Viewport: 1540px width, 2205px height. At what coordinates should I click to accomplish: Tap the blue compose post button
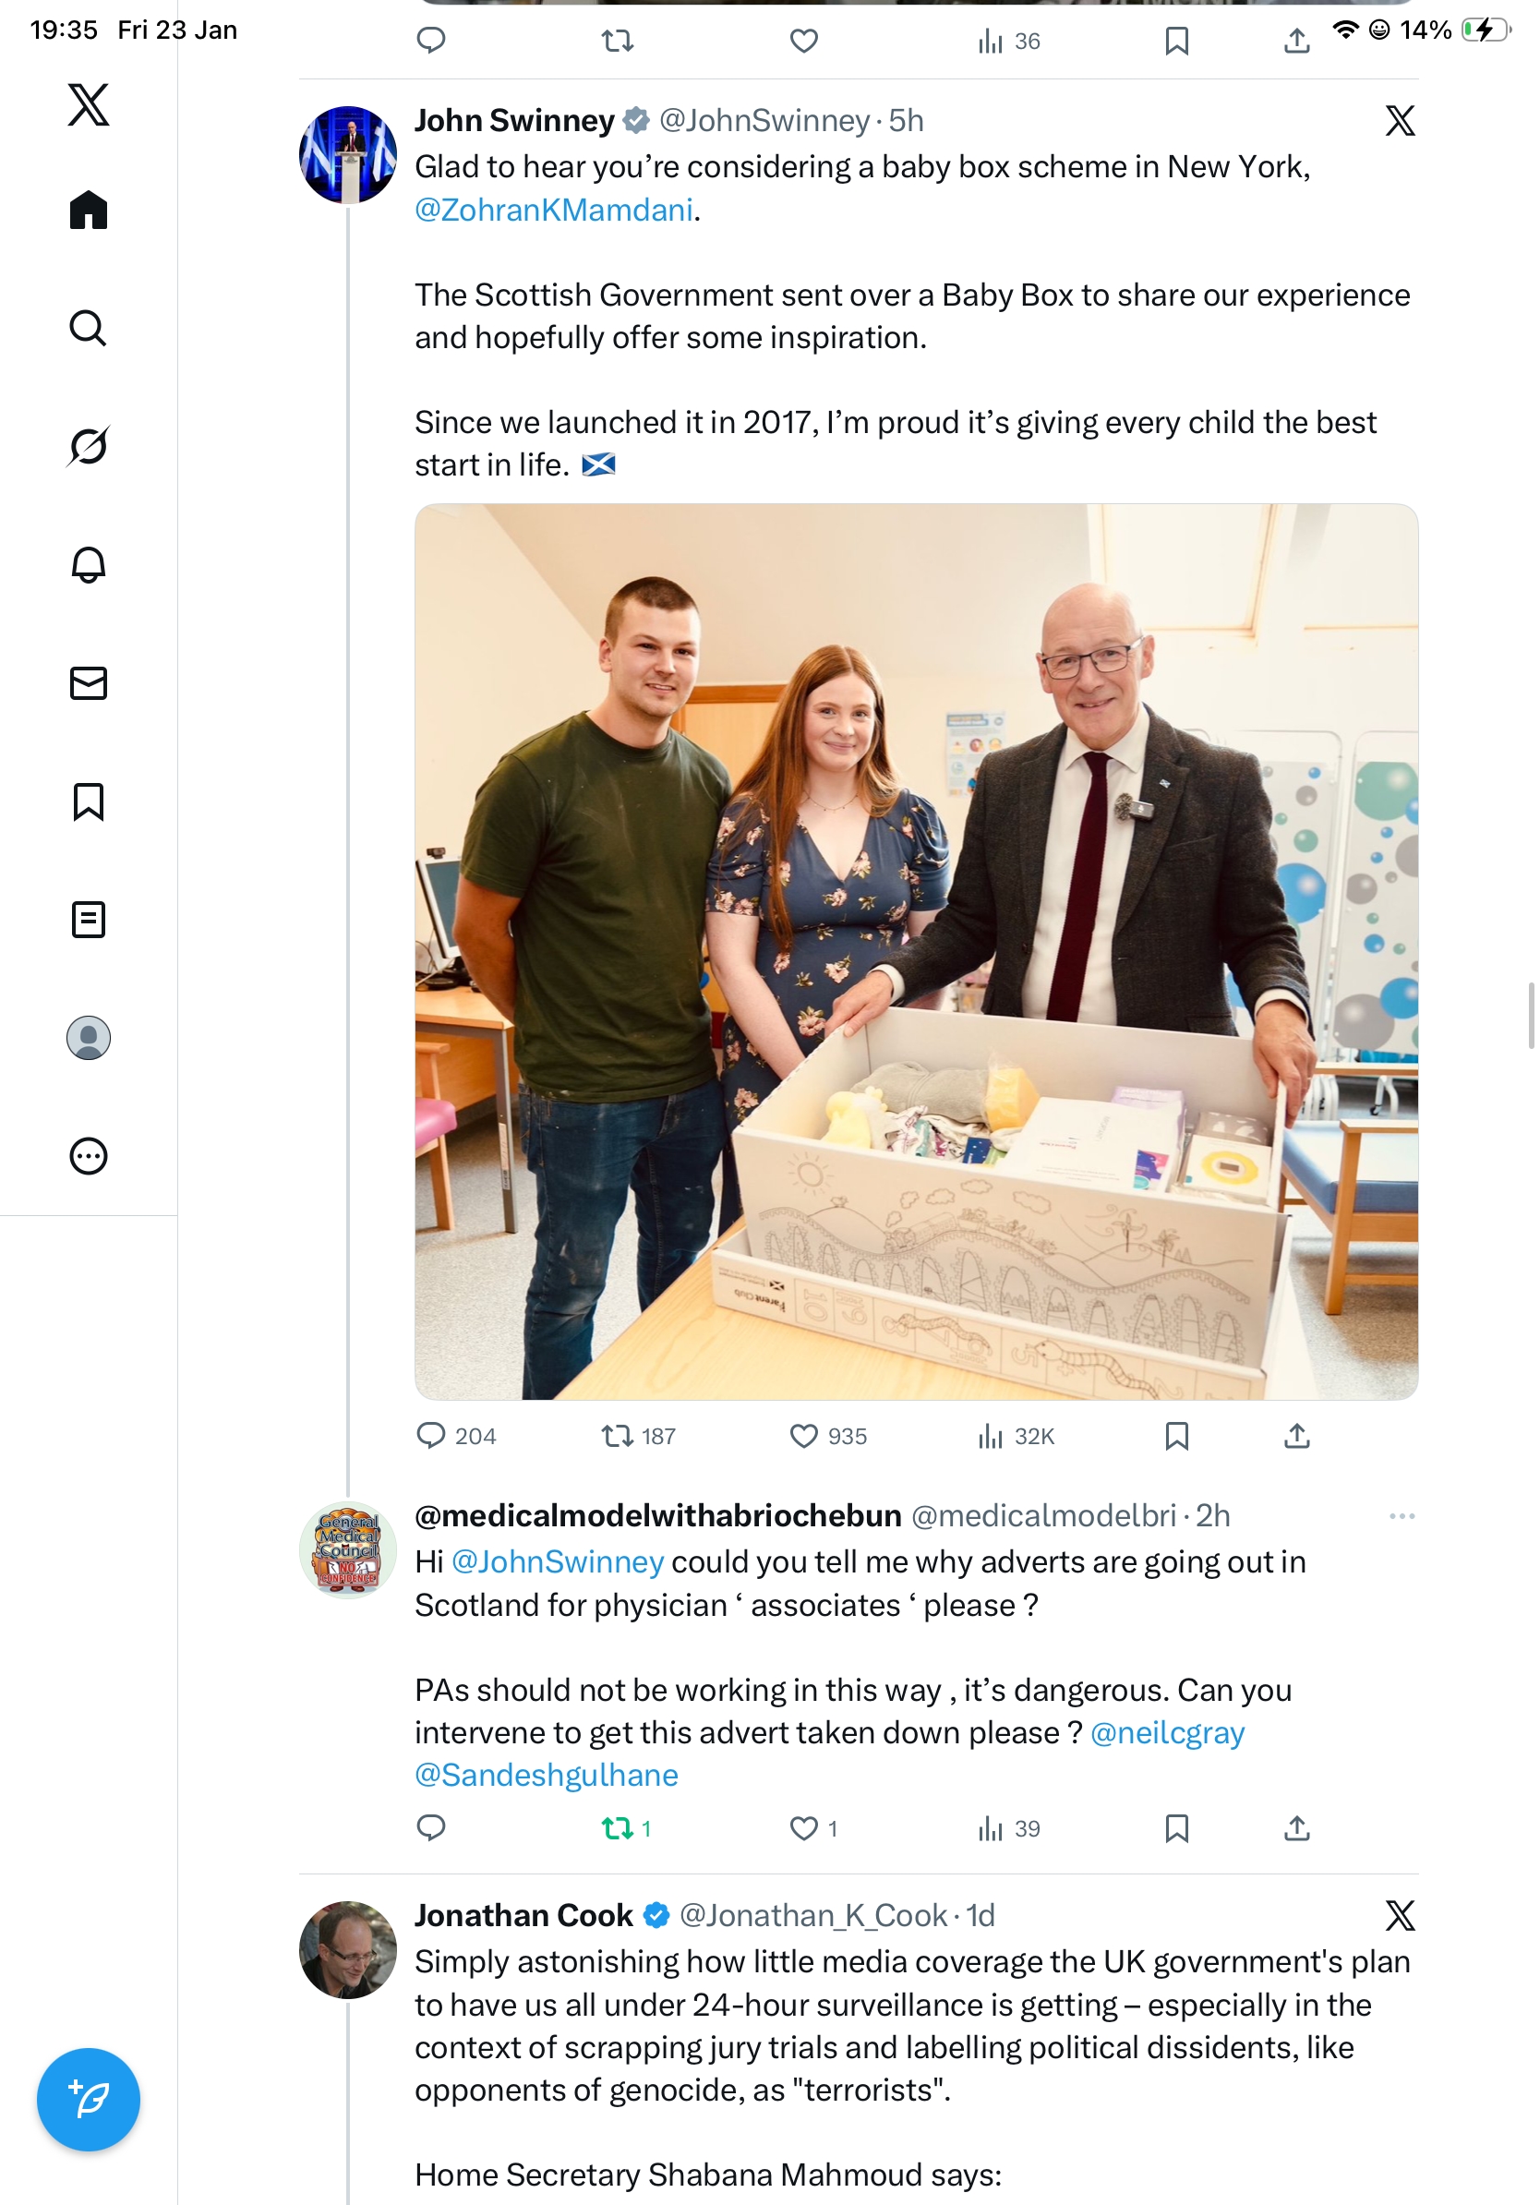click(89, 2099)
